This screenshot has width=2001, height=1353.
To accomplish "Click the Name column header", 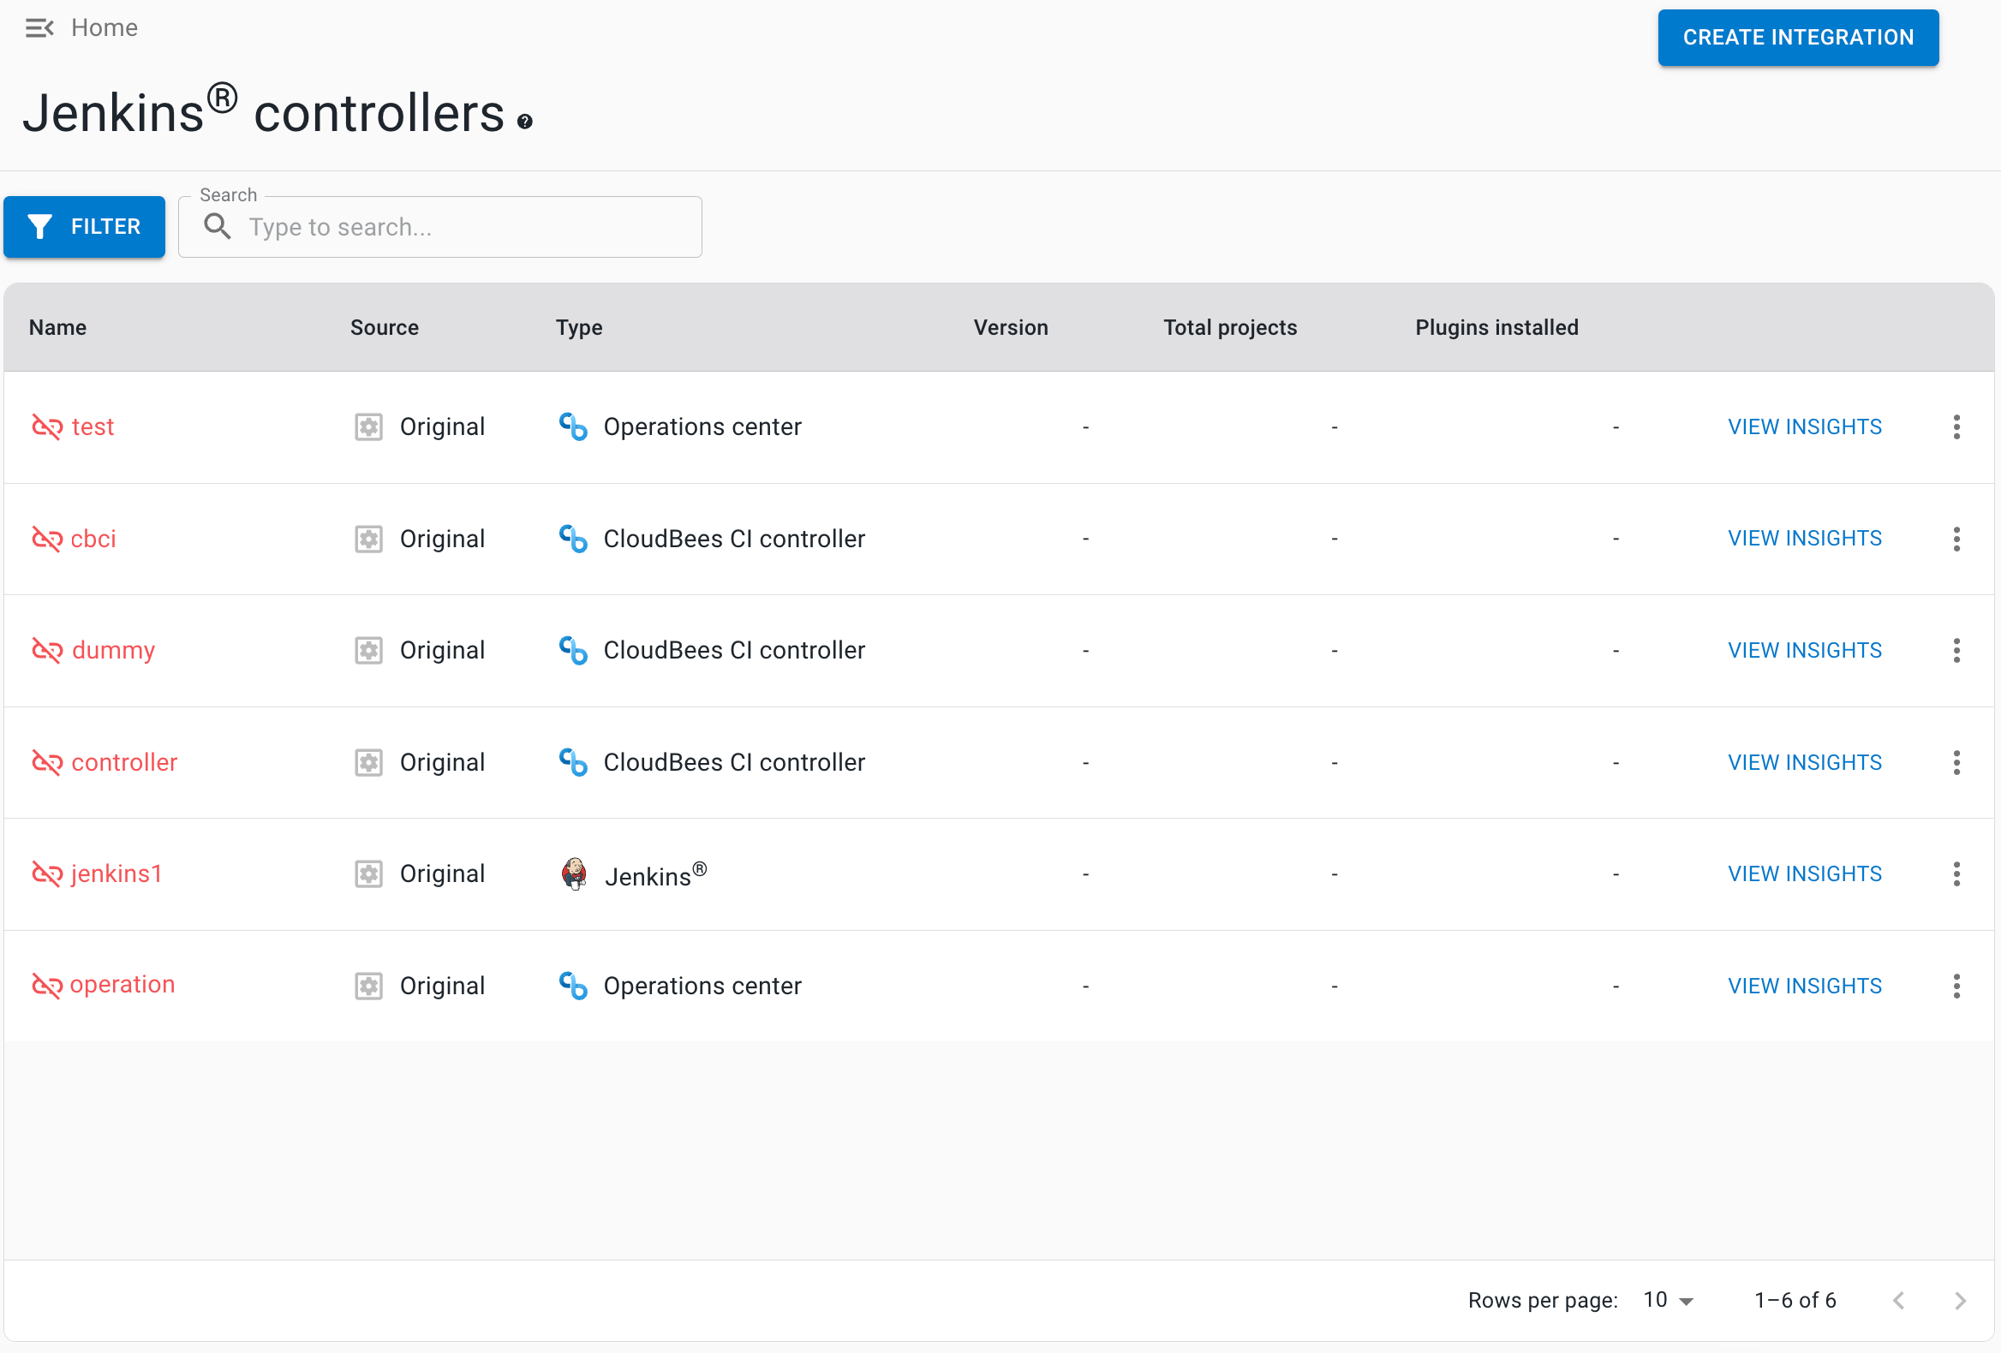I will tap(57, 327).
